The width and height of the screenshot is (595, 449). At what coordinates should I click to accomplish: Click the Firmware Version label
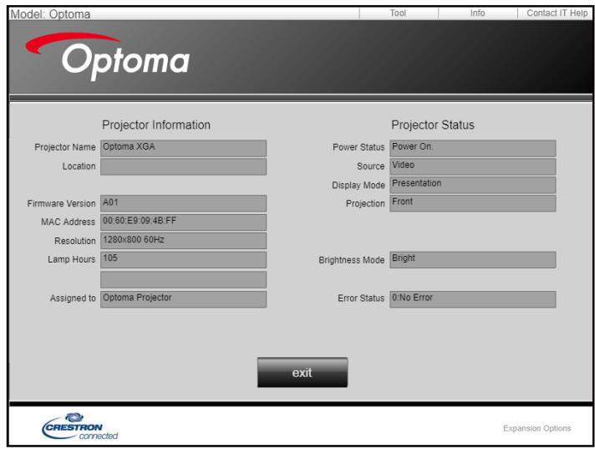[62, 203]
